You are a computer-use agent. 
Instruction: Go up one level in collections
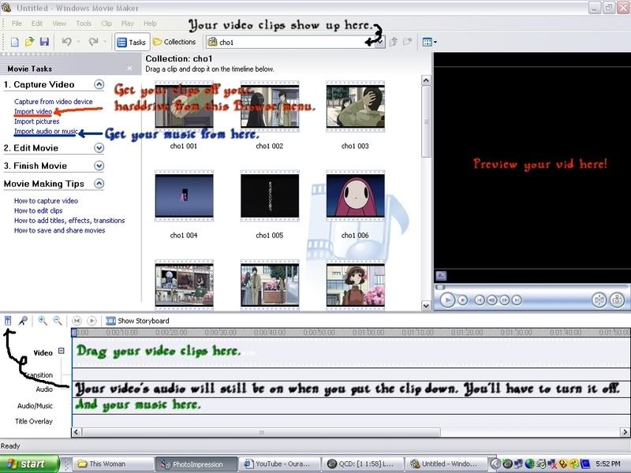tap(394, 42)
